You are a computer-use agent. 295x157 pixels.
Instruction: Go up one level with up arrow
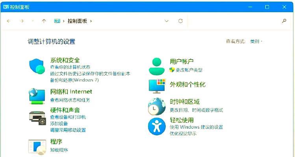[x=44, y=21]
